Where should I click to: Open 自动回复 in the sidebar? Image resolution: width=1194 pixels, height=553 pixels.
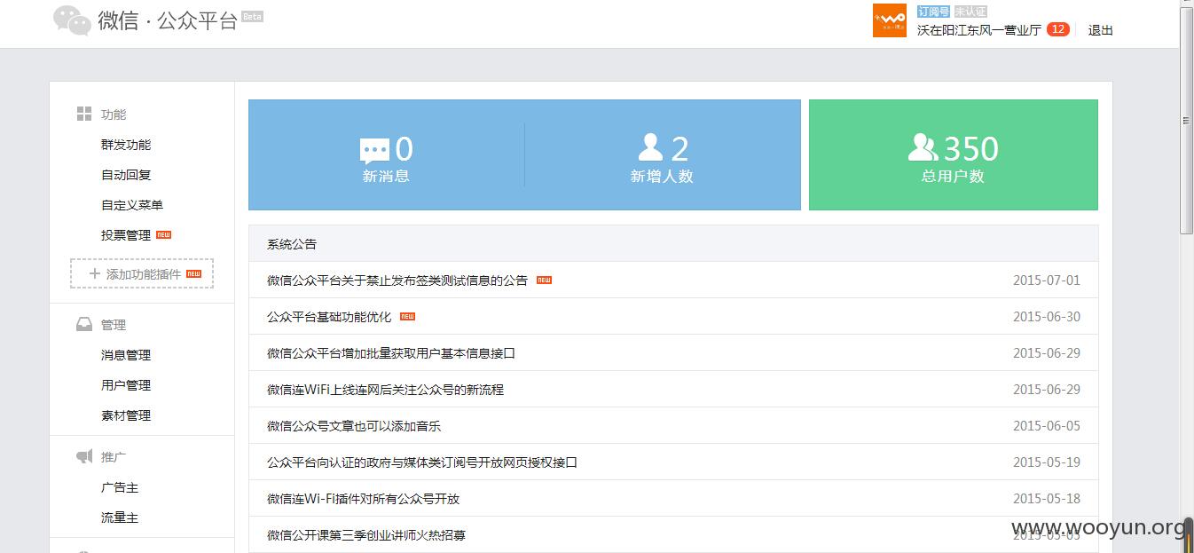pyautogui.click(x=126, y=175)
